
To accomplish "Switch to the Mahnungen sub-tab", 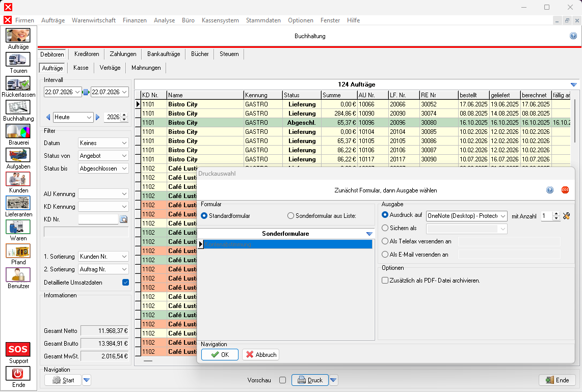I will [x=146, y=68].
